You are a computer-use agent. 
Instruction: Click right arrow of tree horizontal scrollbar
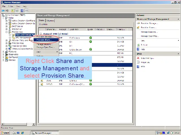click(34, 124)
